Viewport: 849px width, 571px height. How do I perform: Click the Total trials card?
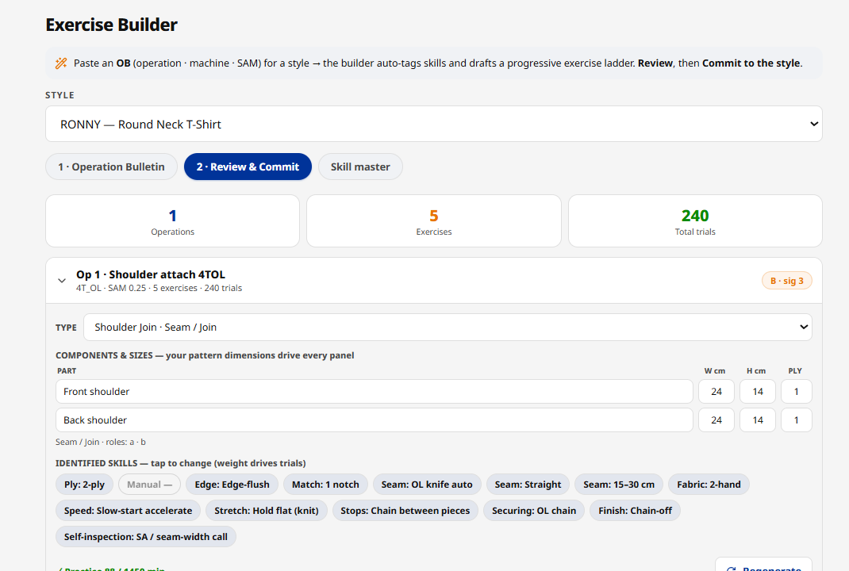695,220
